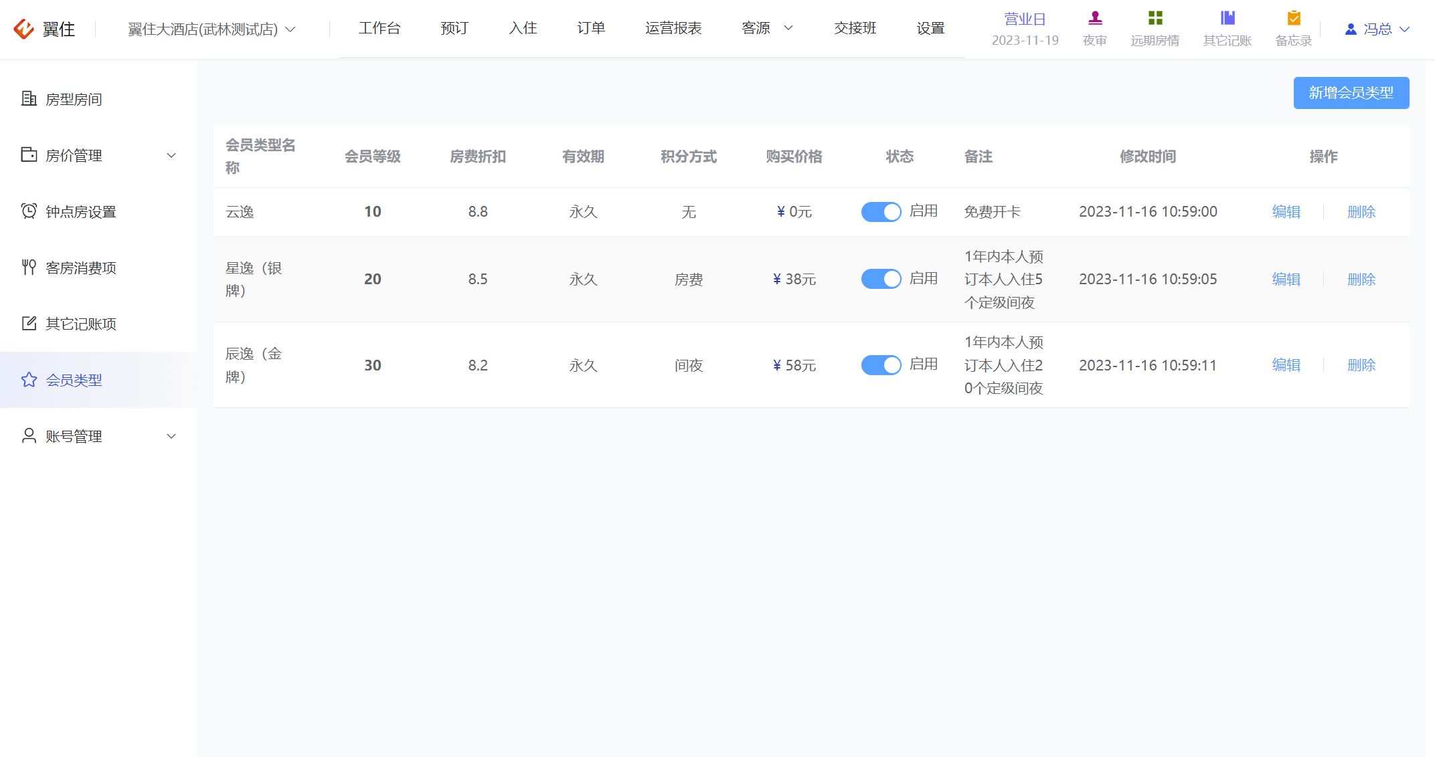Click the 修改时间 column header

coord(1148,156)
